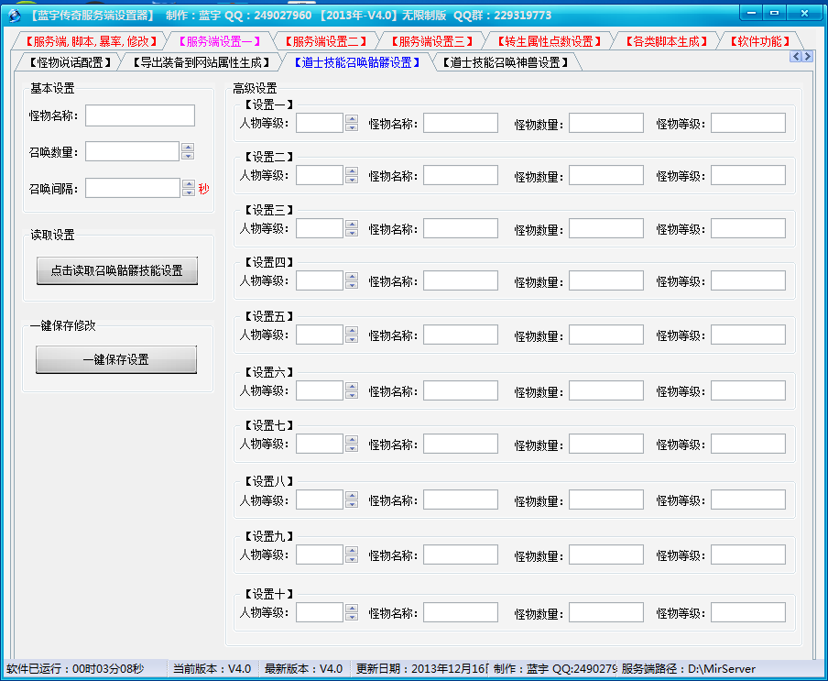Open the 【软件功能】 tab
This screenshot has height=681, width=828.
(x=760, y=41)
